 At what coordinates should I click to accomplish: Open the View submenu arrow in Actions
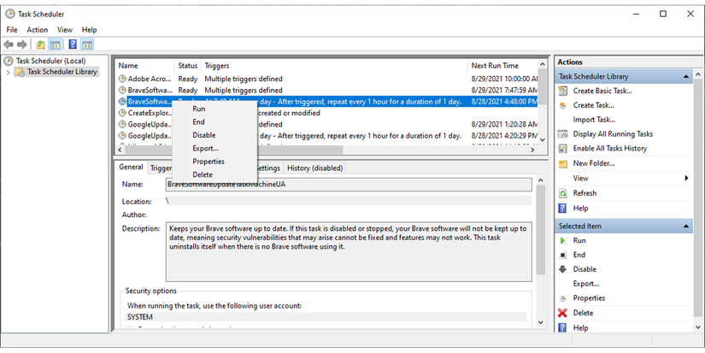click(x=686, y=178)
